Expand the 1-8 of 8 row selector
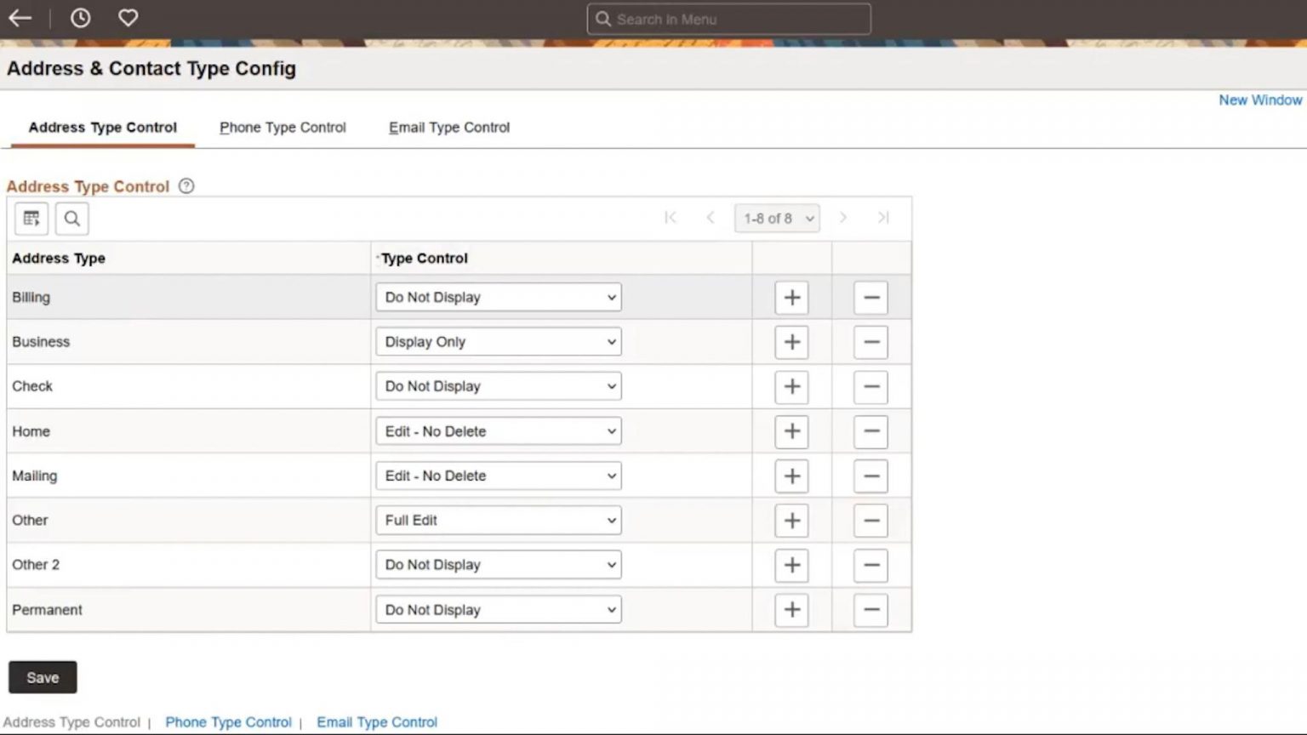This screenshot has height=735, width=1307. (x=776, y=218)
